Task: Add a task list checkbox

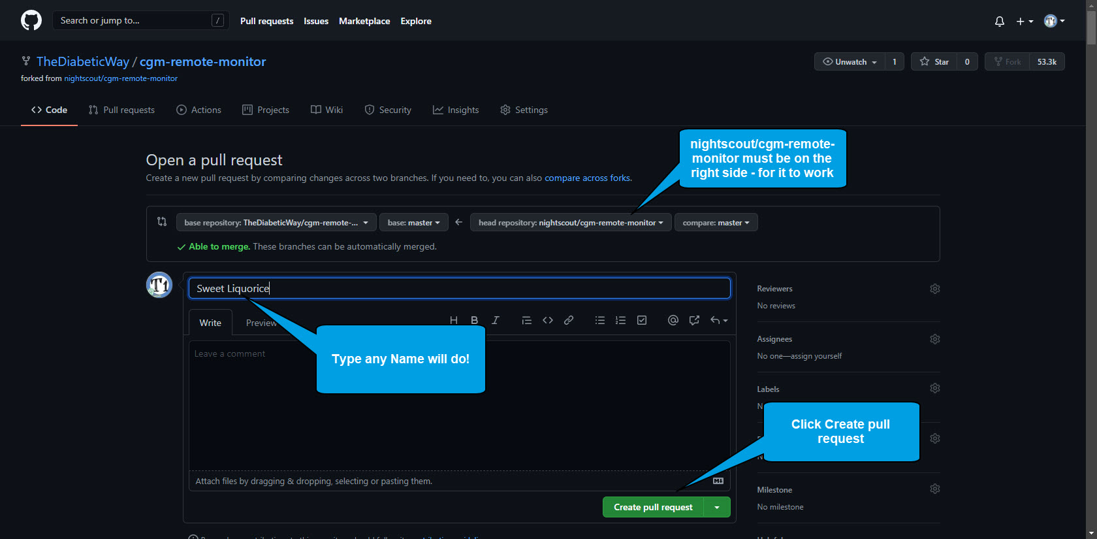Action: (x=642, y=320)
